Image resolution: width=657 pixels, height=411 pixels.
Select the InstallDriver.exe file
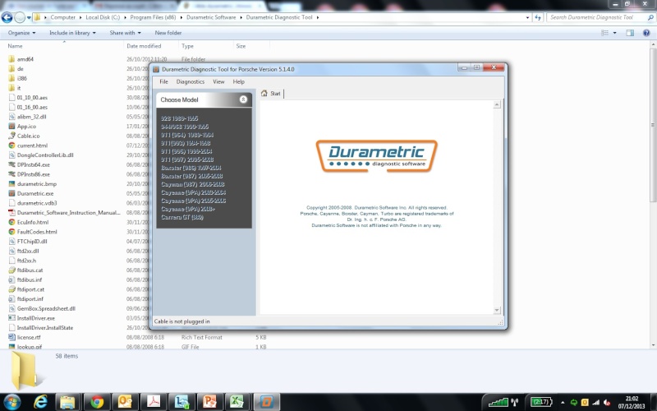tap(35, 318)
